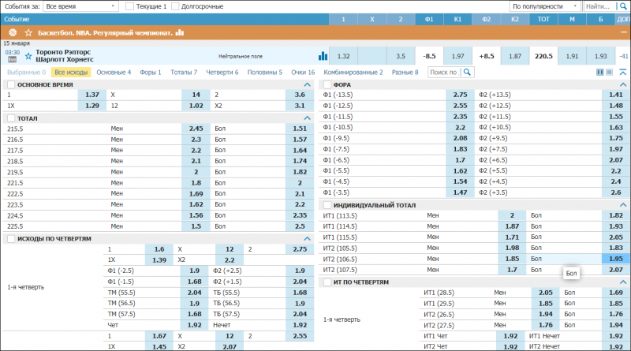The height and width of the screenshot is (351, 631).
Task: Collapse the ТОТАЛ section chevron
Action: pos(307,118)
